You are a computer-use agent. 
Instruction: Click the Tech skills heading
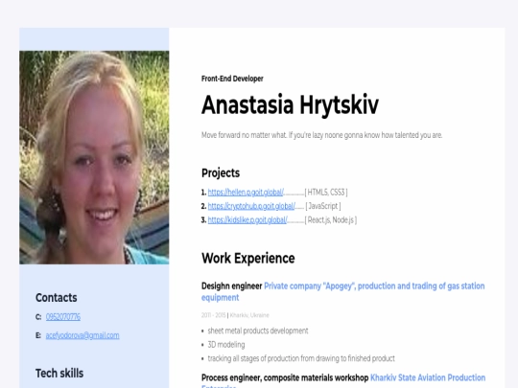point(59,374)
